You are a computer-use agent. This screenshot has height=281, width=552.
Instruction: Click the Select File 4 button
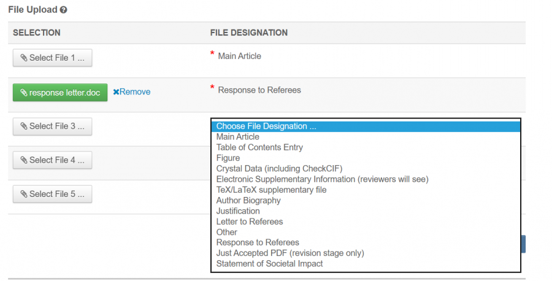click(x=52, y=160)
